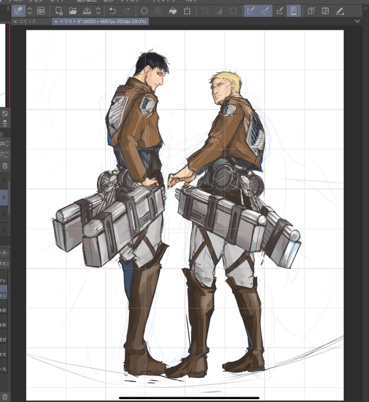Click the Show Selection Border icon

(x=233, y=11)
